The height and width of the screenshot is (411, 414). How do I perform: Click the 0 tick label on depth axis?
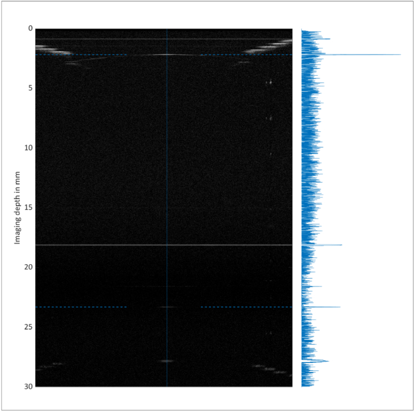pos(30,28)
